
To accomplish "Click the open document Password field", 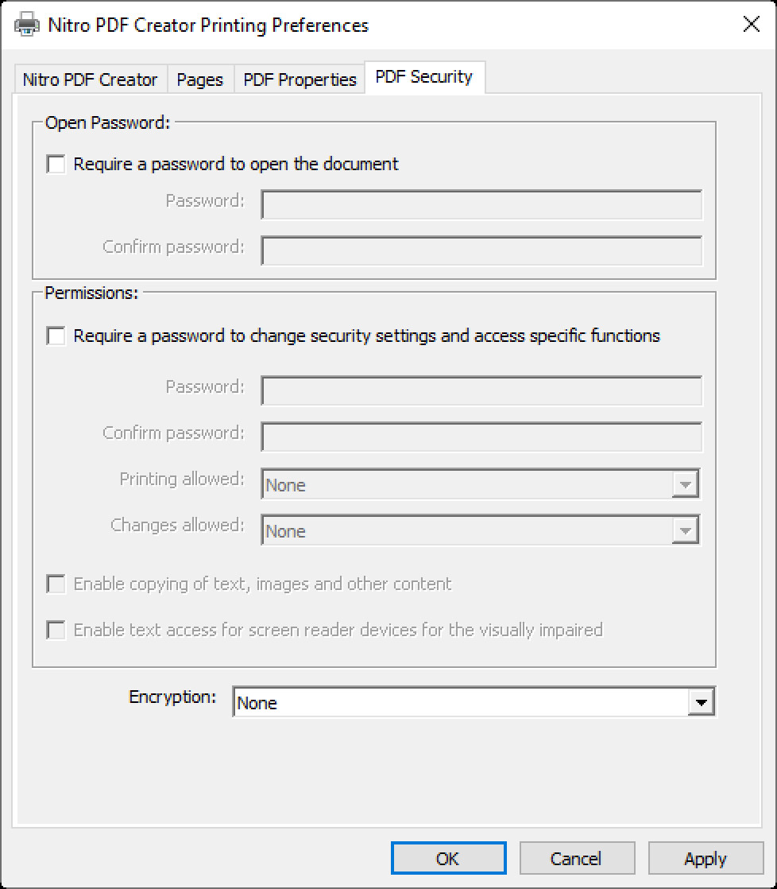I will pyautogui.click(x=481, y=204).
